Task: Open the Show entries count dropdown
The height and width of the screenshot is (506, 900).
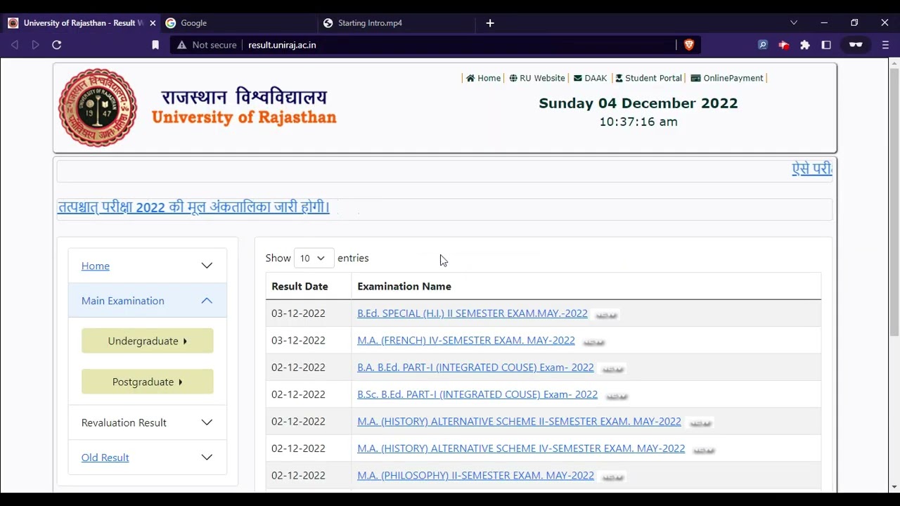Action: pos(314,258)
